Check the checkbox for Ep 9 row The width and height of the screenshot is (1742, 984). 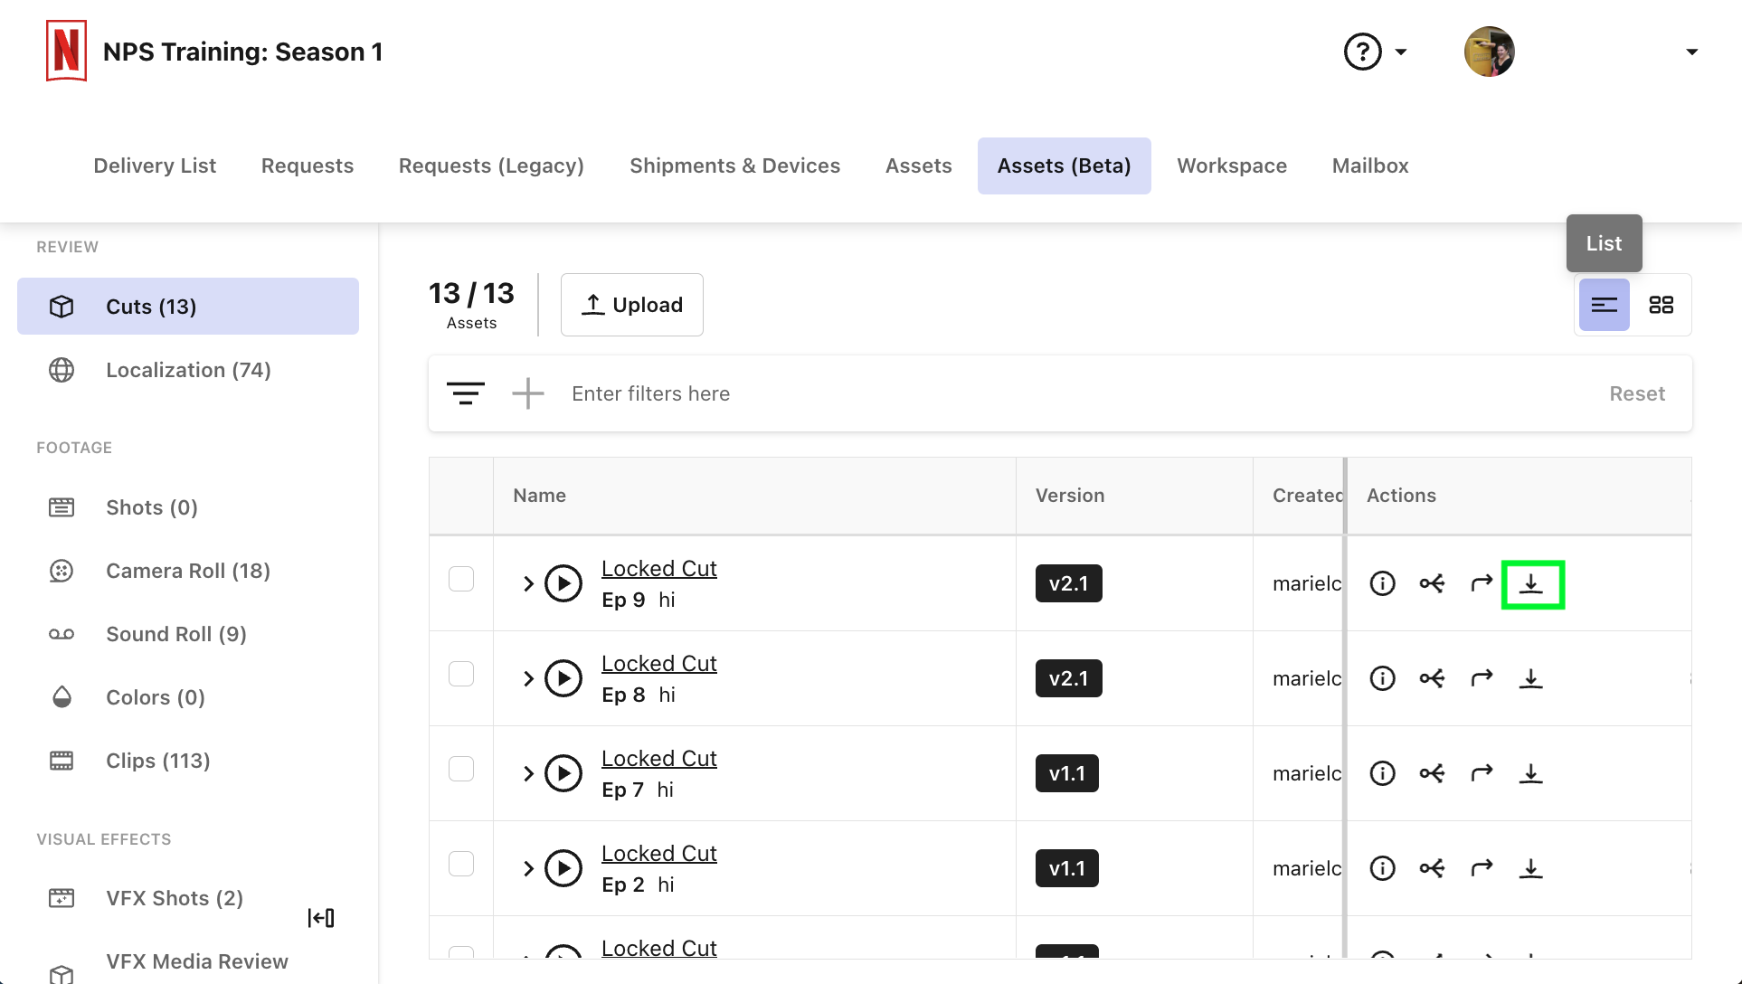pos(461,578)
